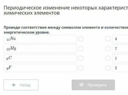Screen dimensions: 128x95
Task: Click the answer box with number 7
Action: (x=120, y=49)
